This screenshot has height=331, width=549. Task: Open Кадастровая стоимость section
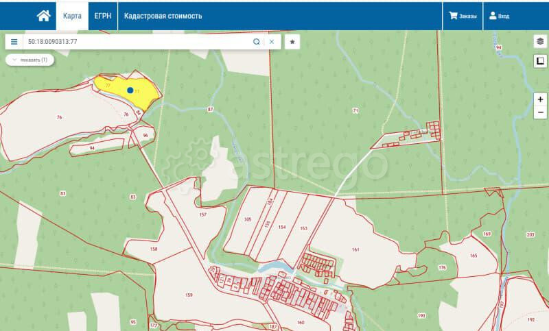pos(162,16)
